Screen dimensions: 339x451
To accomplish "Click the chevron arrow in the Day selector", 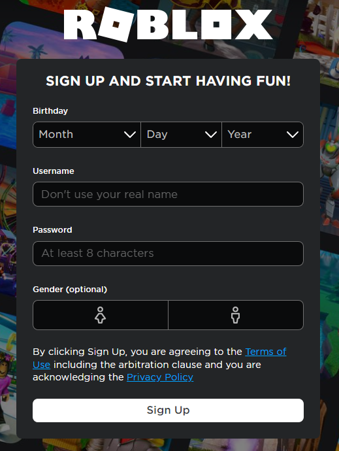I will 211,135.
